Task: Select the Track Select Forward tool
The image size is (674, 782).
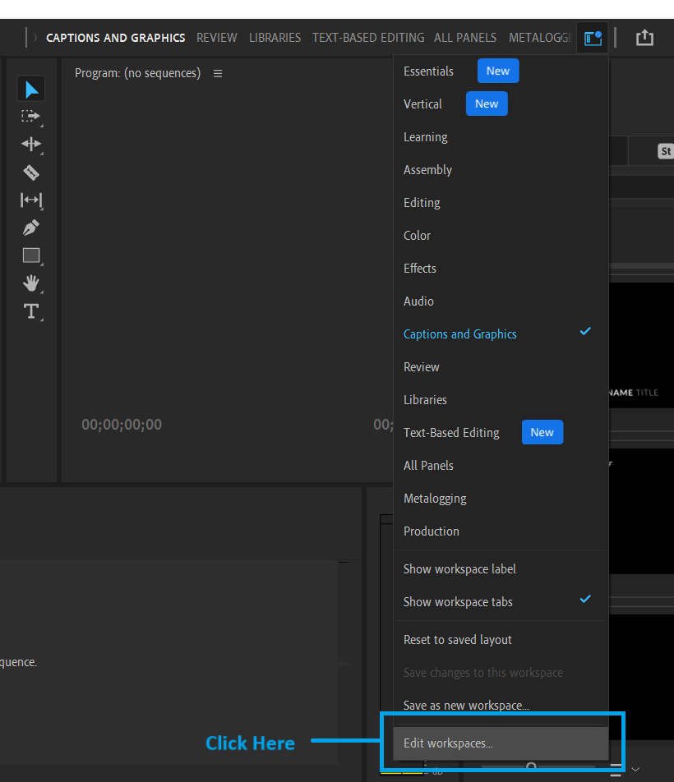Action: point(30,117)
